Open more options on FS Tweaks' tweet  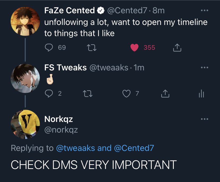[x=204, y=68]
